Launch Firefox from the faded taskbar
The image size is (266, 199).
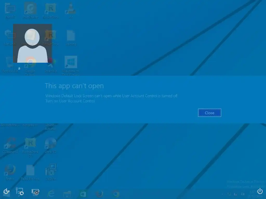99,194
